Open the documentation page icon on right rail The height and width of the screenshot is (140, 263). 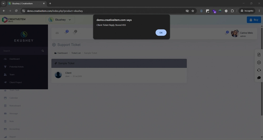point(259,54)
